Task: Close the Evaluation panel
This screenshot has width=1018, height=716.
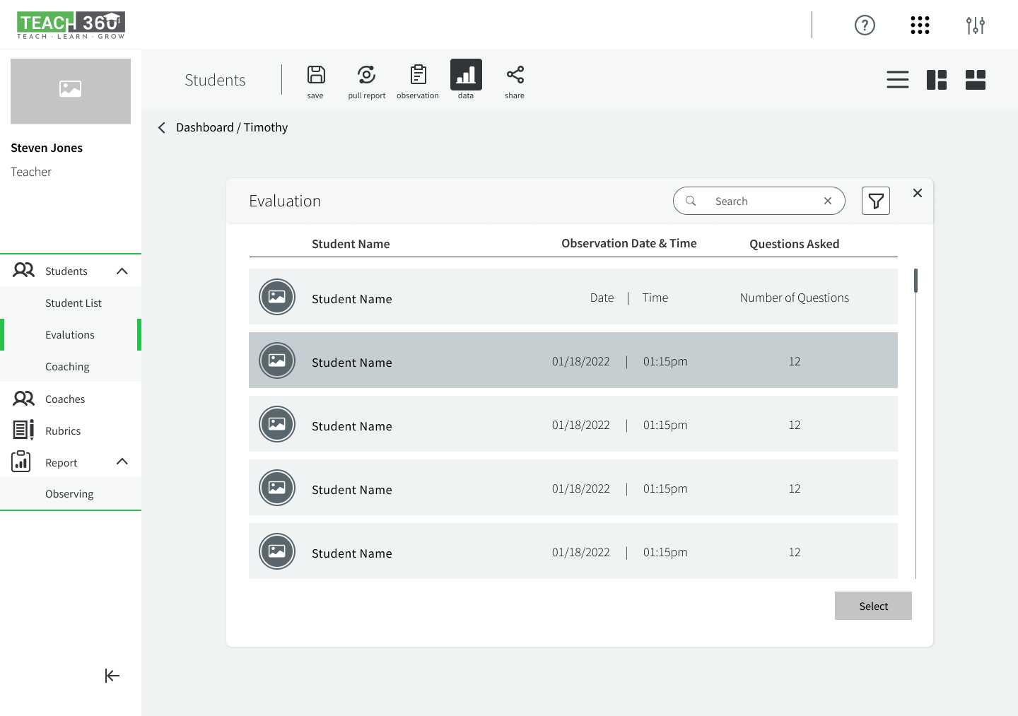Action: pyautogui.click(x=918, y=193)
